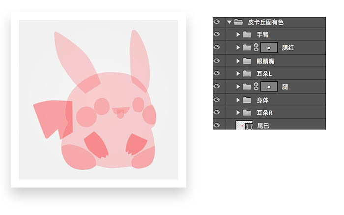The image size is (344, 215).
Task: Hide the 腿 group
Action: point(217,86)
